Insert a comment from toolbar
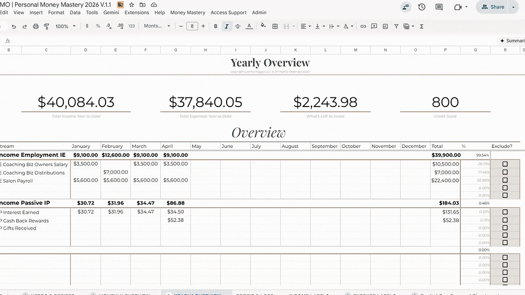This screenshot has width=525, height=295. click(374, 26)
